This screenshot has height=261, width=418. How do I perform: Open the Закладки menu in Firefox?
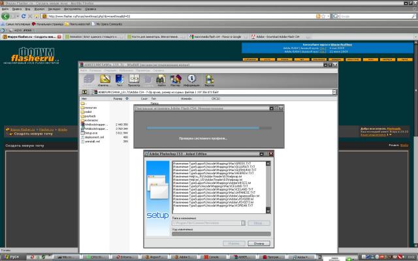(54, 9)
